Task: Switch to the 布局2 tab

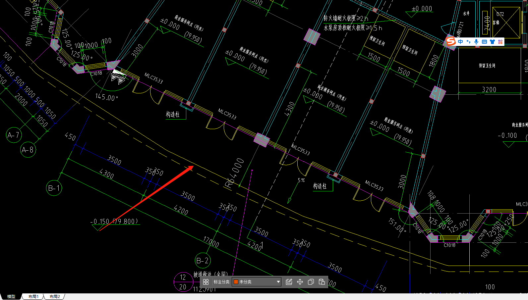Action: [55, 296]
